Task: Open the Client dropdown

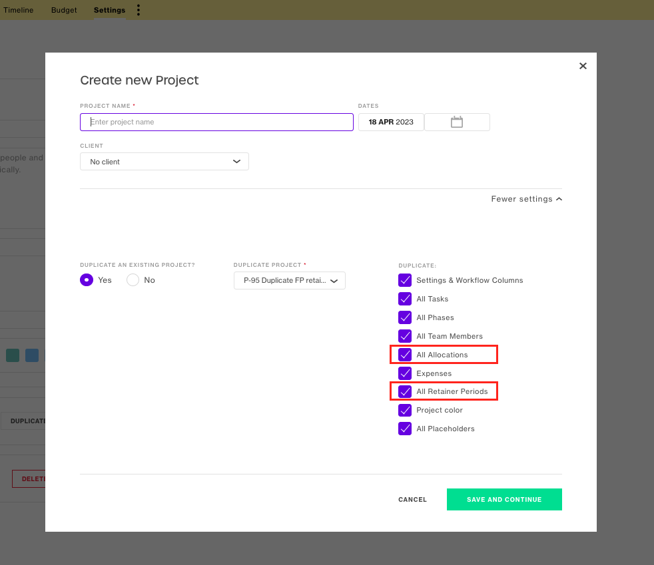Action: click(164, 161)
